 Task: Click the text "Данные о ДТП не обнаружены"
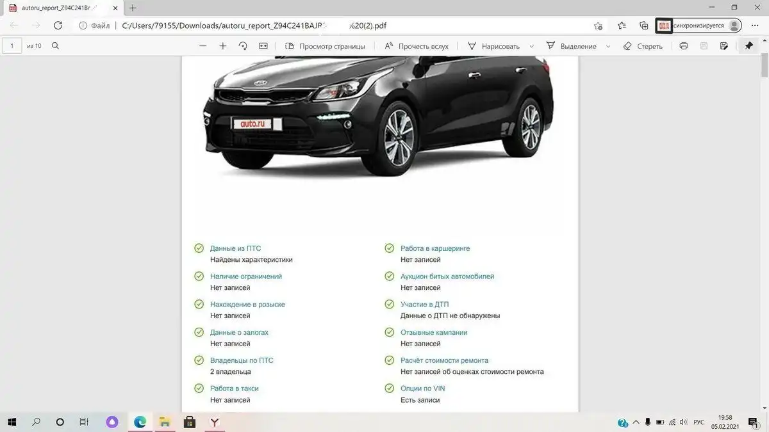click(x=450, y=316)
